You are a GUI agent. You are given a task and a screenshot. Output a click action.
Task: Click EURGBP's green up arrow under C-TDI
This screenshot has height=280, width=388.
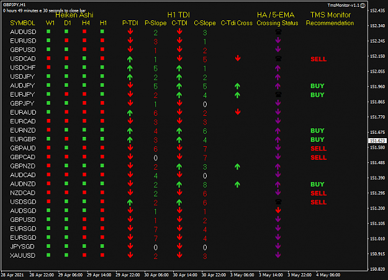(x=179, y=139)
